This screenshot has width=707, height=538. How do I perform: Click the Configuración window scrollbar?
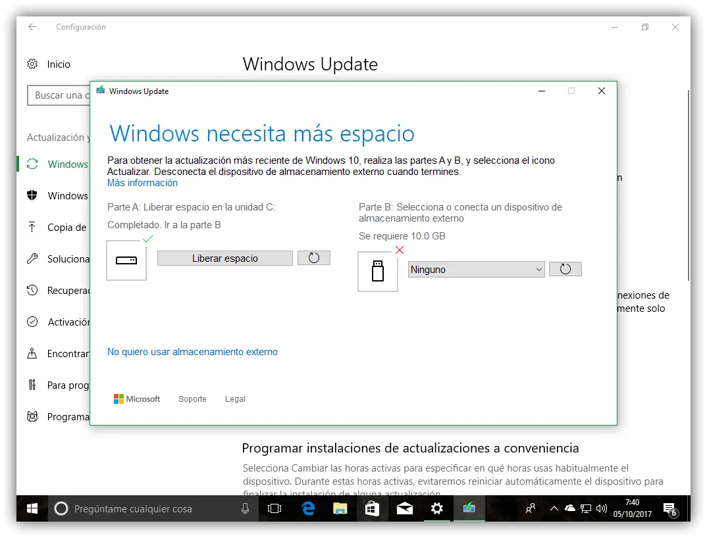(x=688, y=185)
